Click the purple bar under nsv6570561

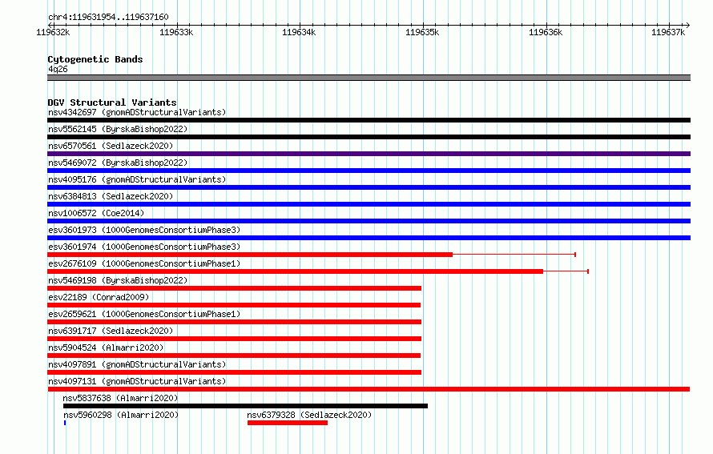tap(369, 154)
